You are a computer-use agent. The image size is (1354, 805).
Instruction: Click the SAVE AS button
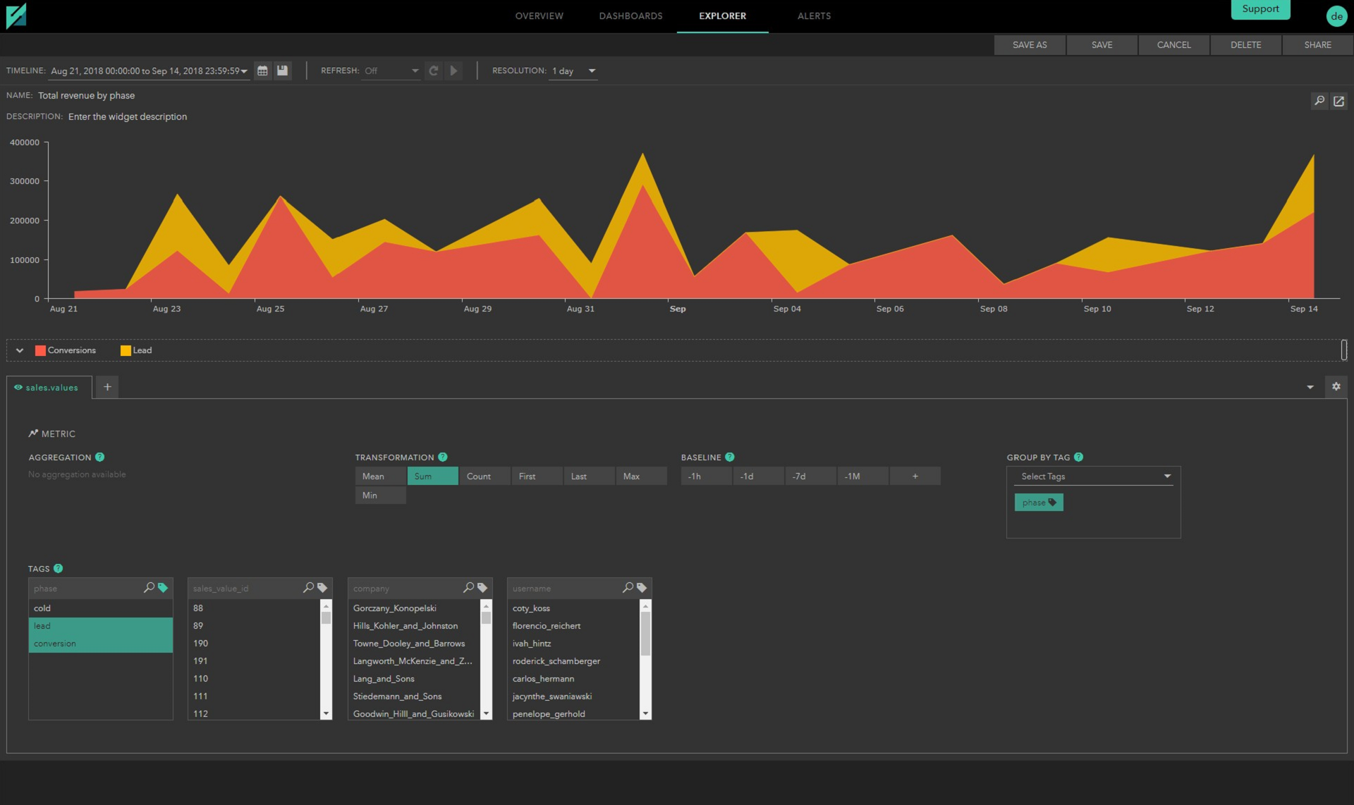point(1030,44)
